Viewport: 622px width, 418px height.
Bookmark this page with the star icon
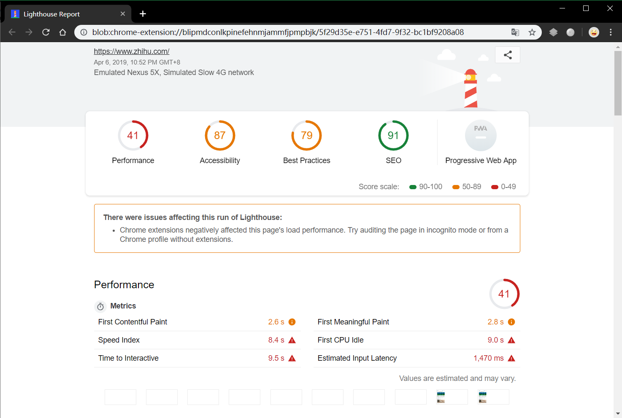point(532,32)
